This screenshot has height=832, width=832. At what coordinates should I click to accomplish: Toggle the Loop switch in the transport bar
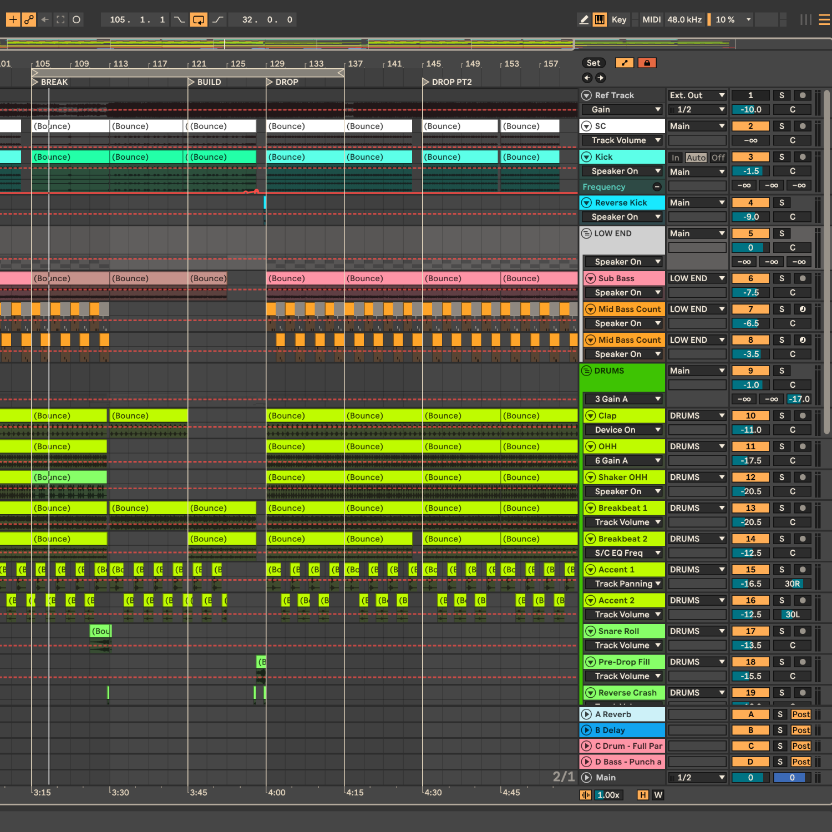[x=198, y=20]
